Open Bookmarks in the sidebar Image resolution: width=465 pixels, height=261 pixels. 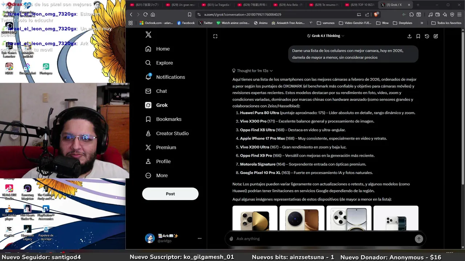point(163,119)
